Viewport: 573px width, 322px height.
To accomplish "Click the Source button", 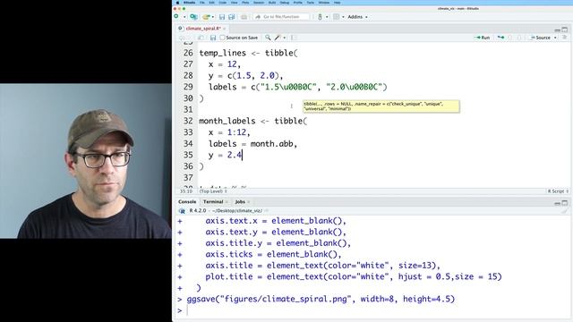I will 540,38.
